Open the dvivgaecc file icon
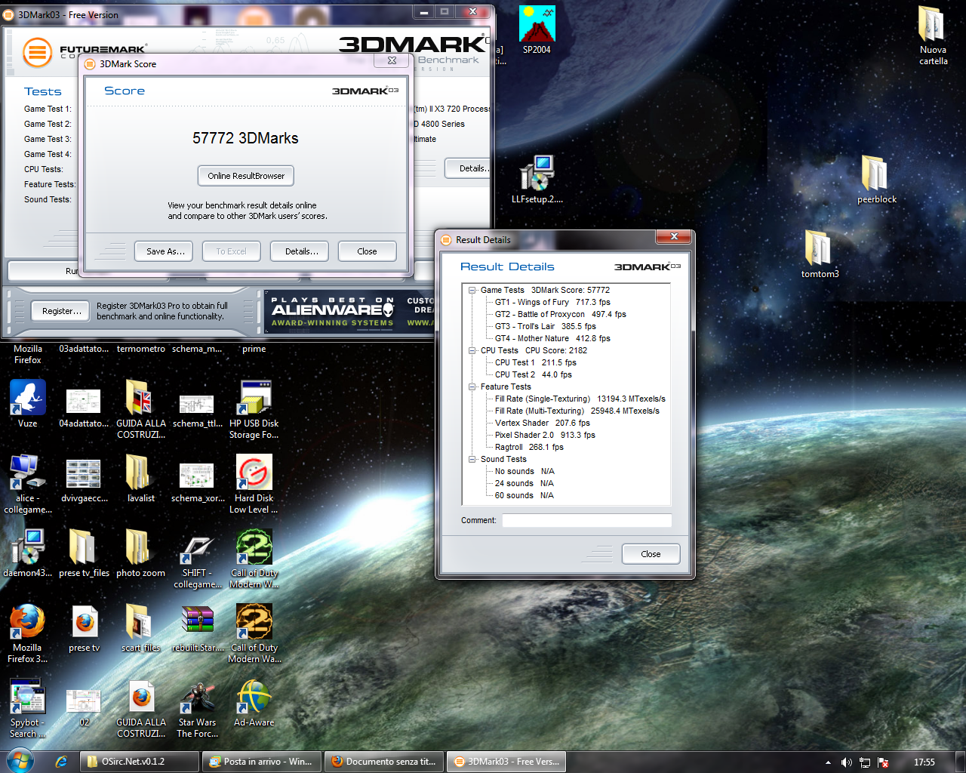 (84, 481)
